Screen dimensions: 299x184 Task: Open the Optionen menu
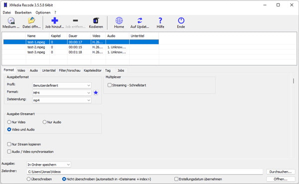[43, 12]
